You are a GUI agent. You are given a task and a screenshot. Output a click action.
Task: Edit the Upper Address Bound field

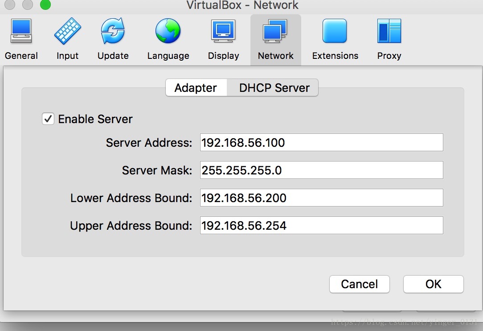(x=322, y=226)
